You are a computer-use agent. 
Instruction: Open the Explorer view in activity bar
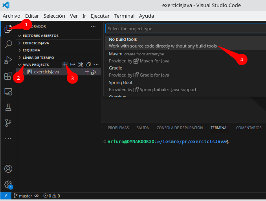8,29
